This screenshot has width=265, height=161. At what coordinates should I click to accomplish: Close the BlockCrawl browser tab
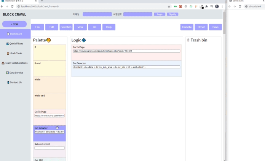36,1
